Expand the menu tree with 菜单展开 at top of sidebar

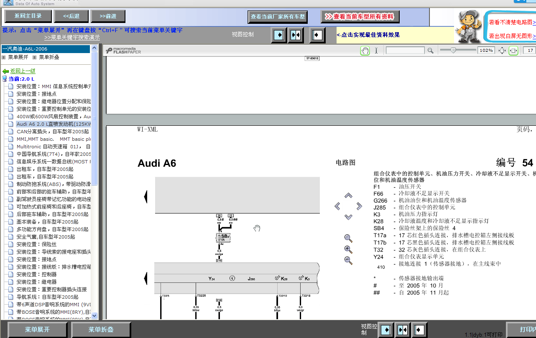coord(18,57)
